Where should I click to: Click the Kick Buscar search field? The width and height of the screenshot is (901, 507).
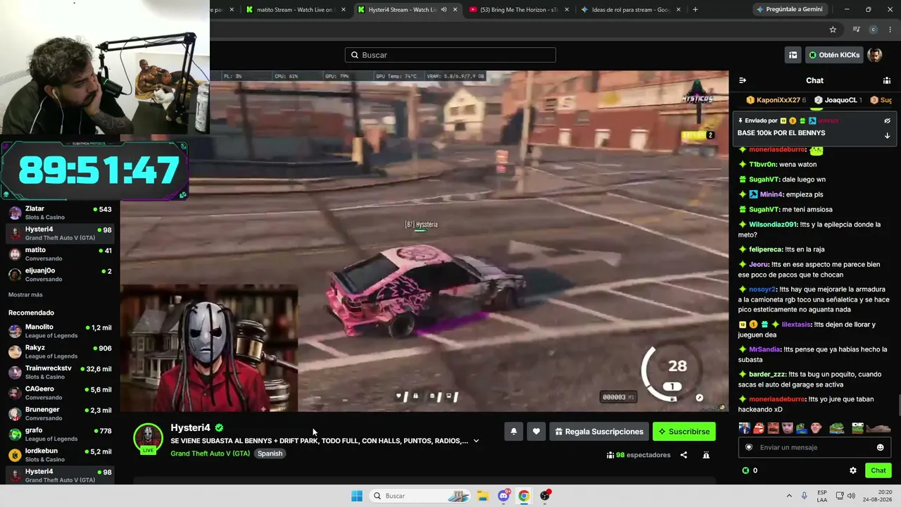(450, 55)
